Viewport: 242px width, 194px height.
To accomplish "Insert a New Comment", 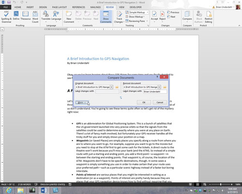I will [x=69, y=17].
